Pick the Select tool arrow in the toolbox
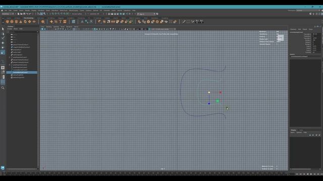The width and height of the screenshot is (323, 181). tap(3, 29)
